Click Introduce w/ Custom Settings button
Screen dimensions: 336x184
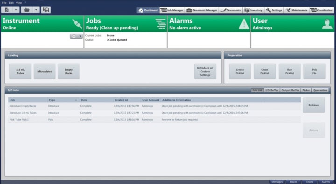point(205,71)
